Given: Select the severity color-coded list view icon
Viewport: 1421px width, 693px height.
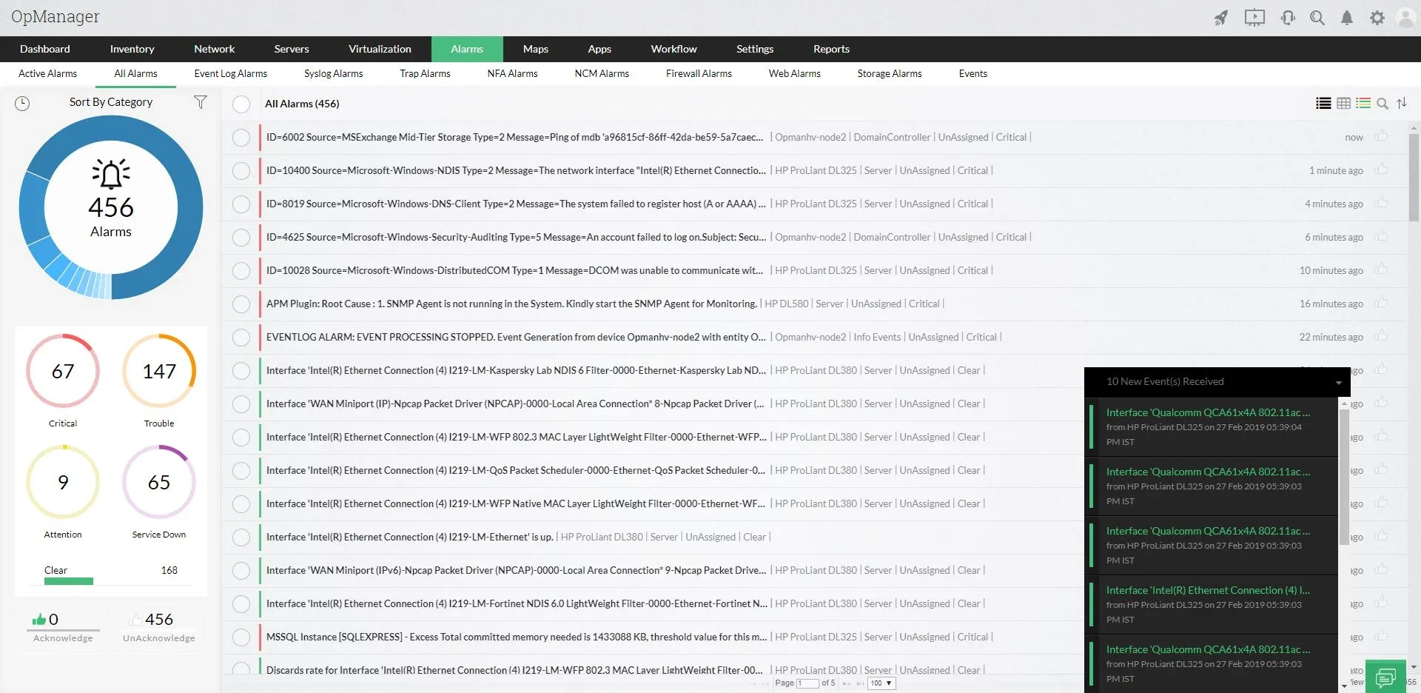Looking at the screenshot, I should point(1363,104).
